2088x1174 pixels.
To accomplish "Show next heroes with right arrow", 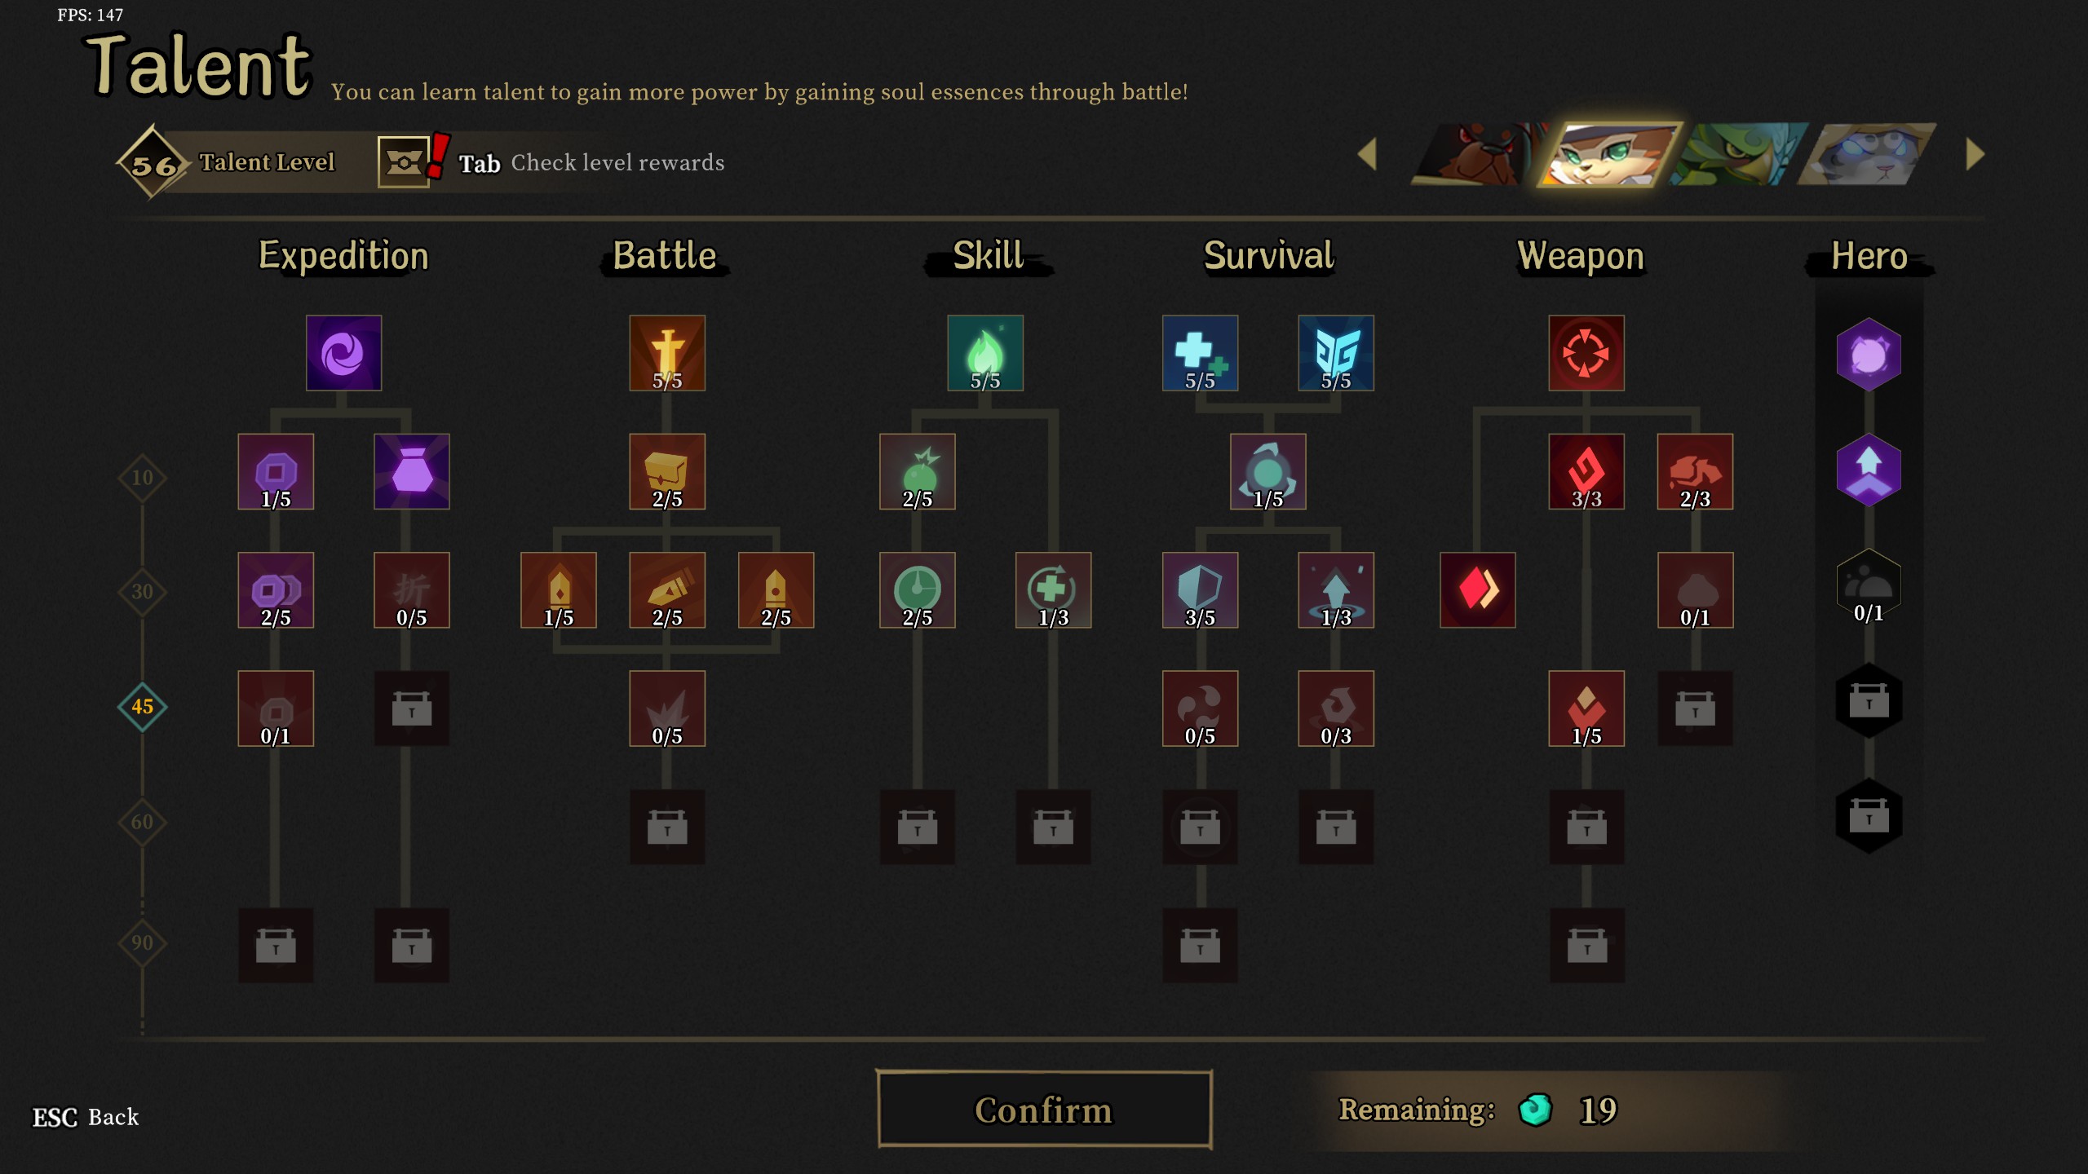I will click(x=1975, y=154).
